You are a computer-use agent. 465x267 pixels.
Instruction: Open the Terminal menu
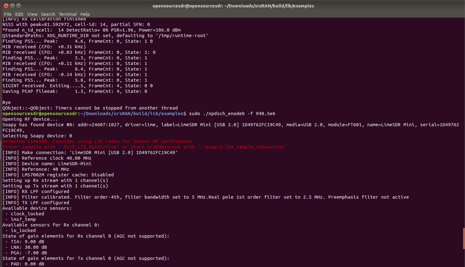[68, 14]
